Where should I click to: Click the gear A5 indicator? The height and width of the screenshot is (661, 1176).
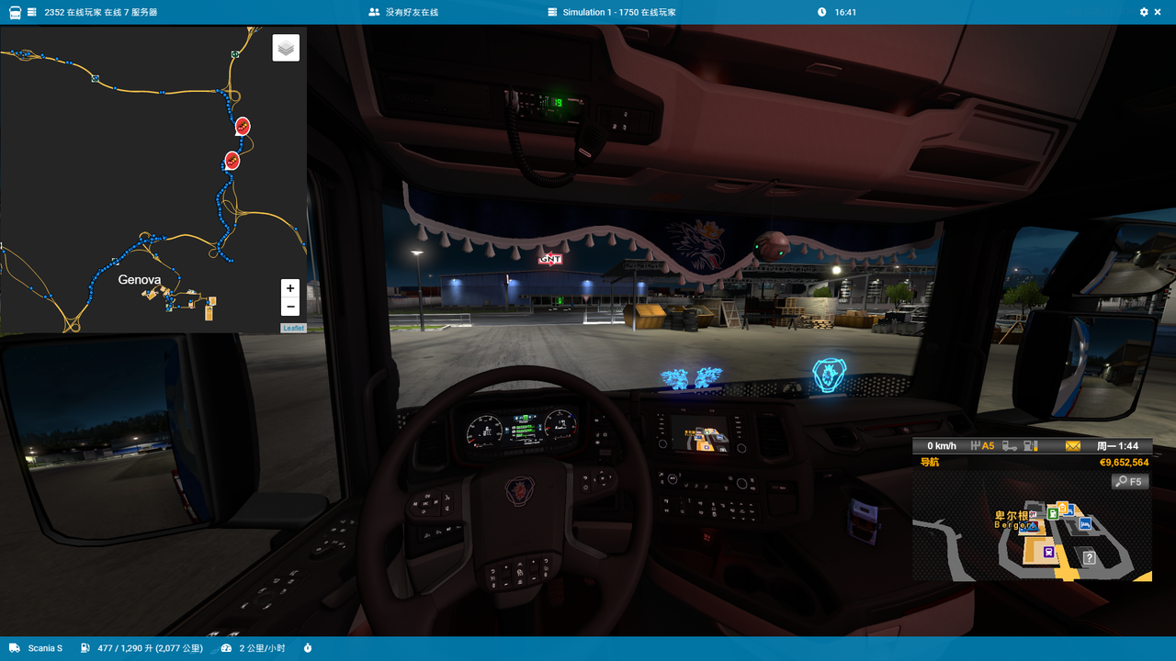(982, 446)
